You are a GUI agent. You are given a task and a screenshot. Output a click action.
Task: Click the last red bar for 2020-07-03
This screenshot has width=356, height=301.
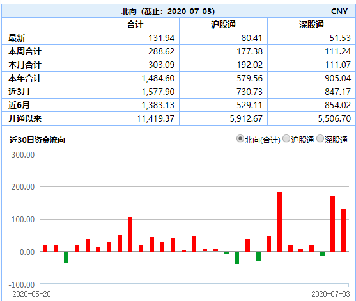click(x=343, y=231)
